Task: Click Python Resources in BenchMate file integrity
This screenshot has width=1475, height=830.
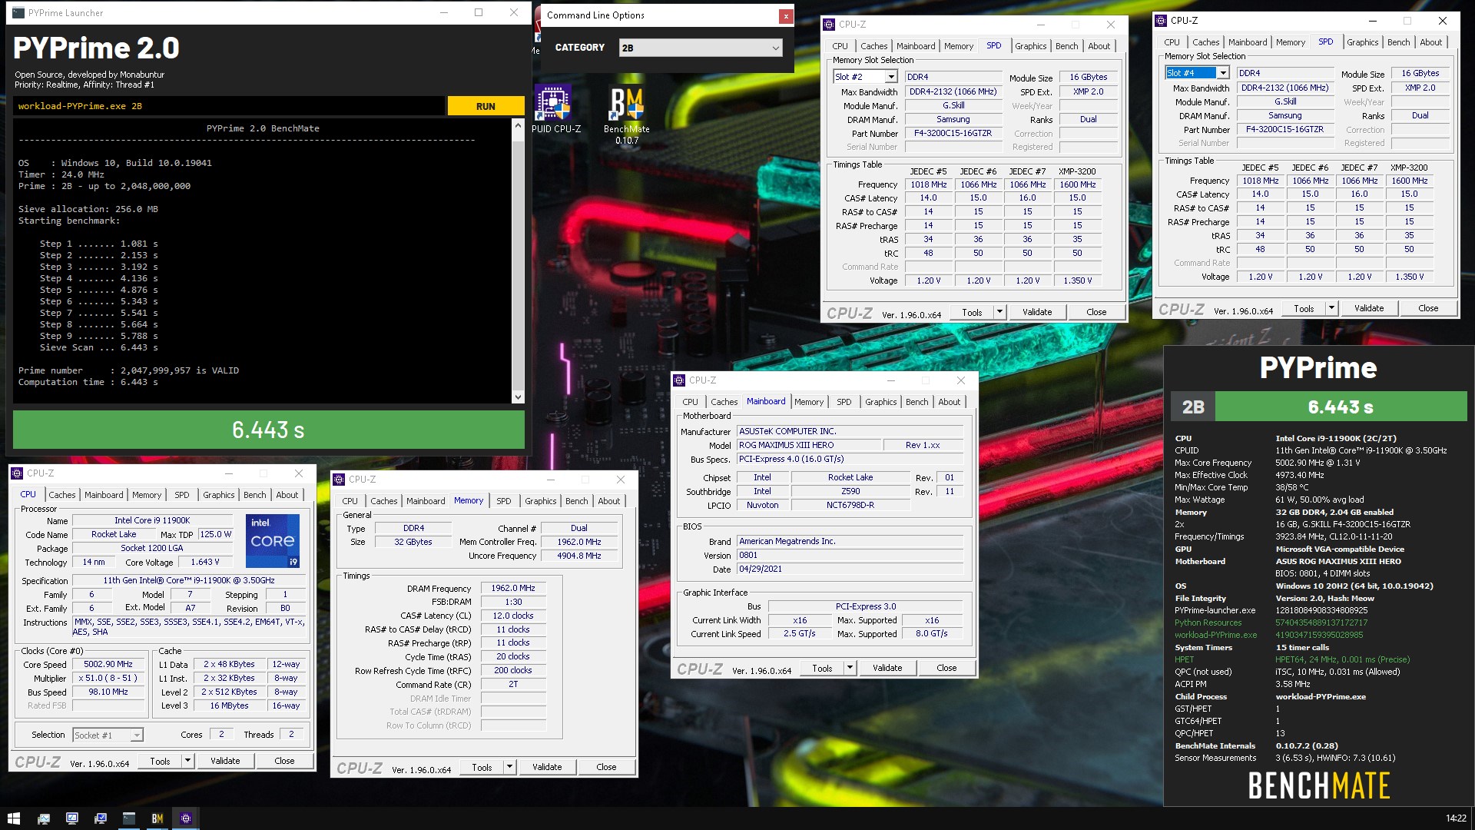Action: [1208, 622]
